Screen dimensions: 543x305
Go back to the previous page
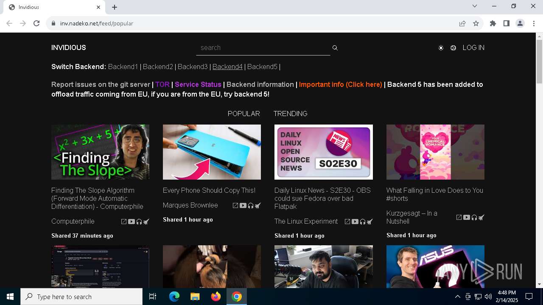9,23
